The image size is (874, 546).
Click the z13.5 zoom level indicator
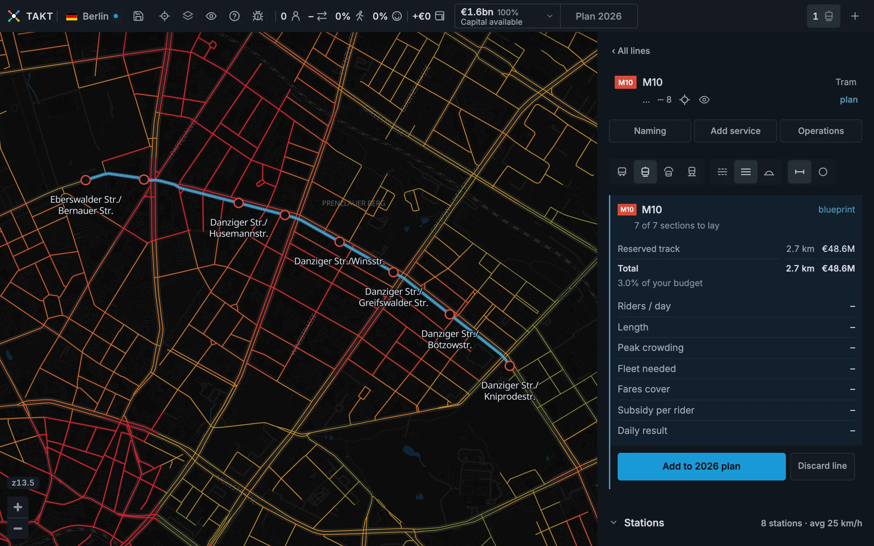tap(23, 483)
